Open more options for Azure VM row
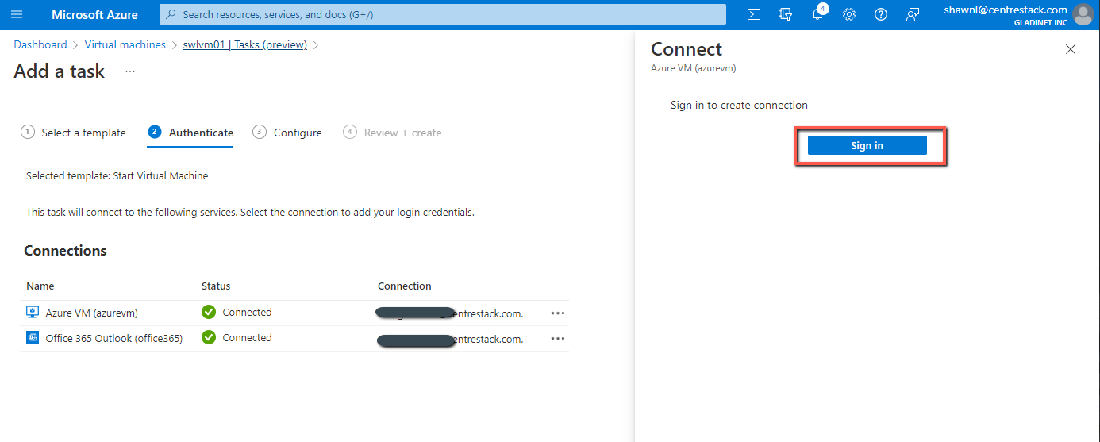The width and height of the screenshot is (1100, 442). point(558,313)
